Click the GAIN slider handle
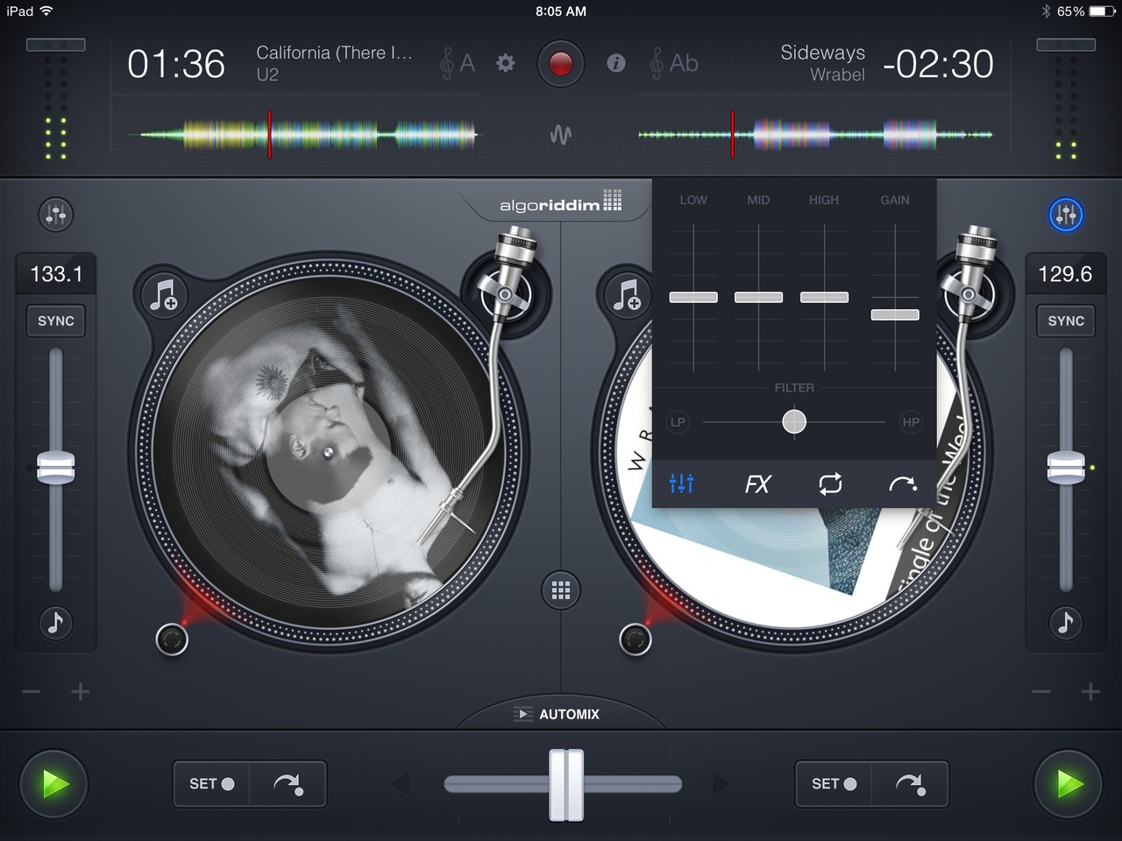This screenshot has width=1122, height=841. pos(895,314)
